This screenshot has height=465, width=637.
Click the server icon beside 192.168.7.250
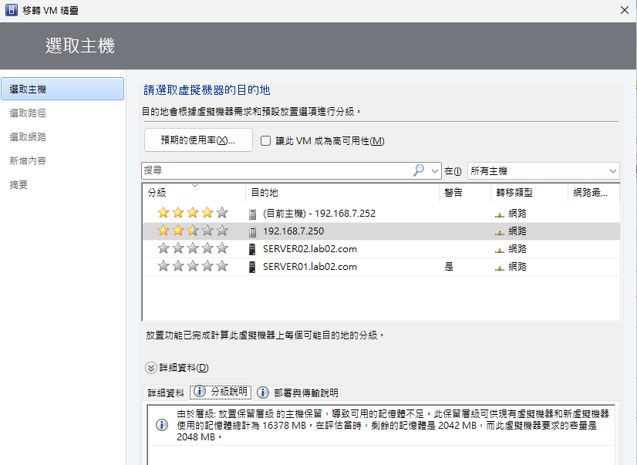click(x=252, y=231)
